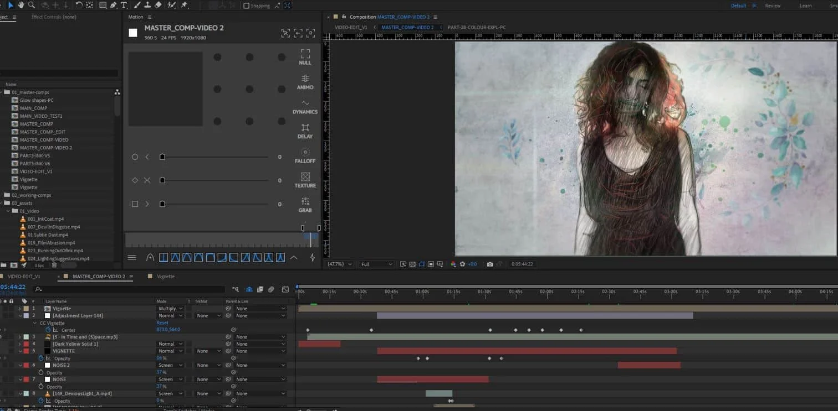
Task: Toggle the graph editor icon in timeline
Action: tap(285, 289)
